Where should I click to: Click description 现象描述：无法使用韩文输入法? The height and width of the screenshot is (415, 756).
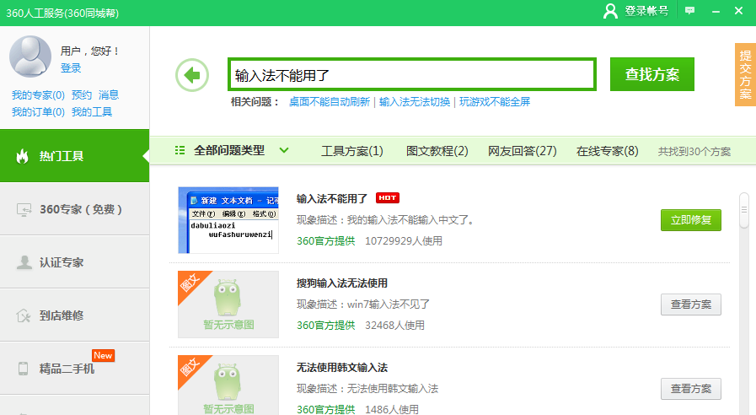point(367,389)
